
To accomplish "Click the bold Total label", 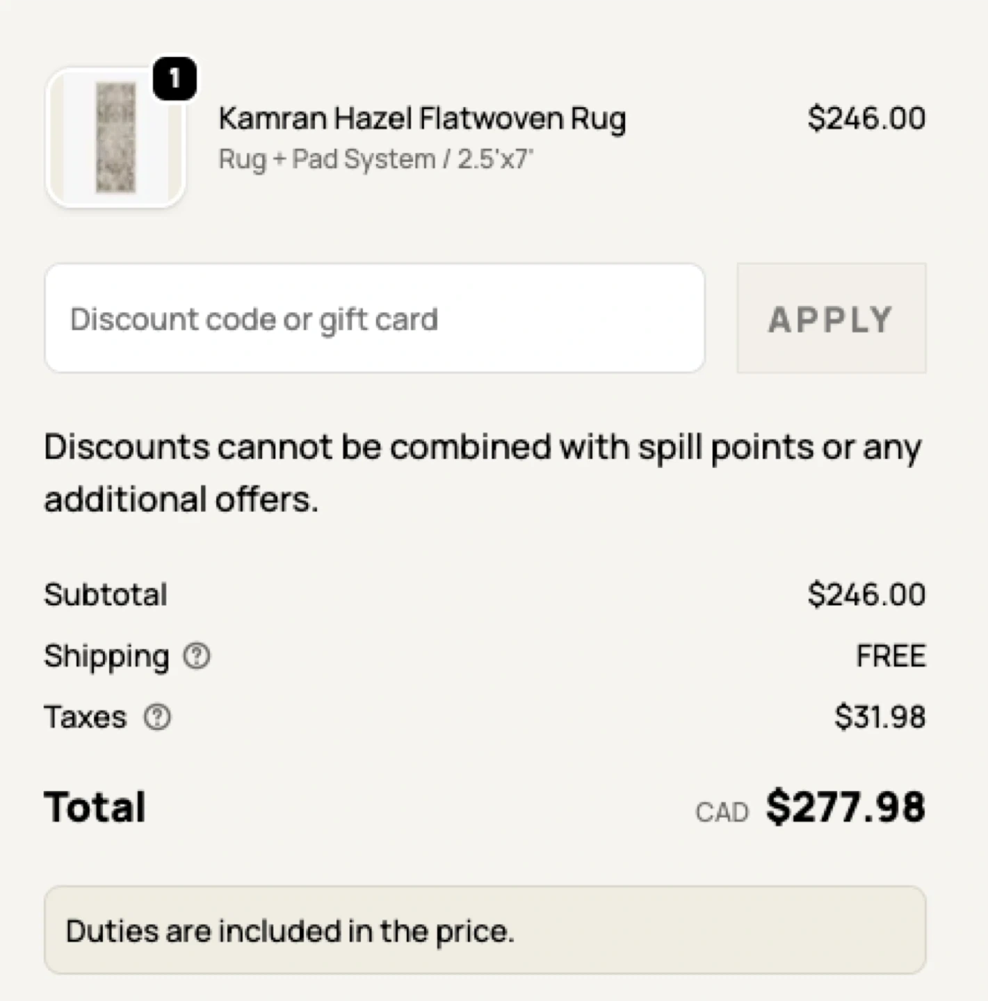I will (95, 807).
